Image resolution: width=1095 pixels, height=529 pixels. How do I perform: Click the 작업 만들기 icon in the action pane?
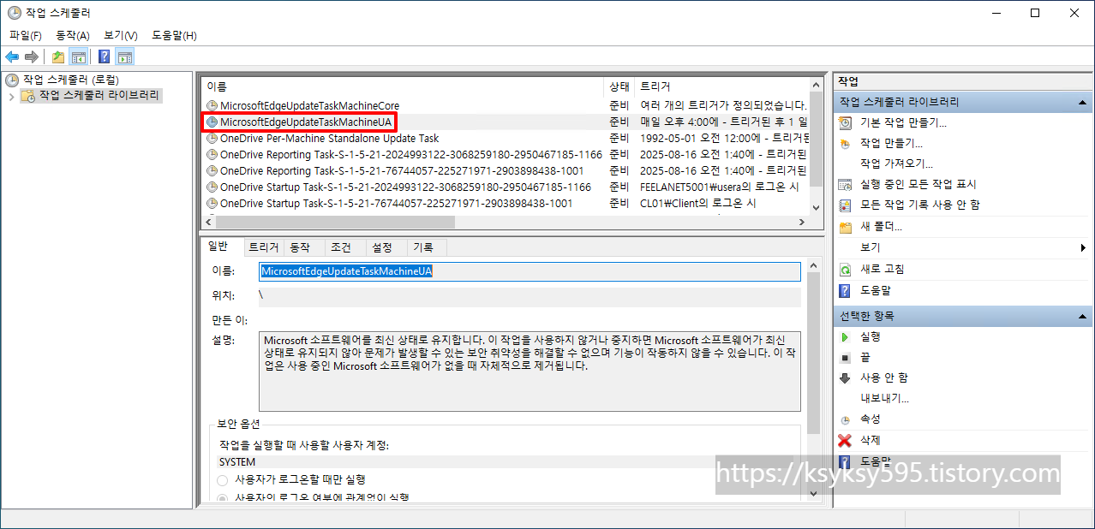pos(846,144)
